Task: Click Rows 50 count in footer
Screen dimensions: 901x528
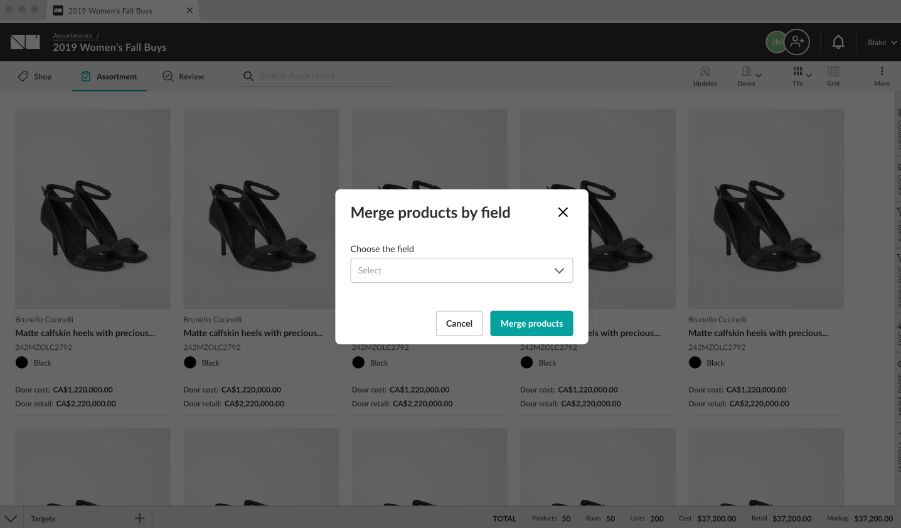Action: point(600,519)
